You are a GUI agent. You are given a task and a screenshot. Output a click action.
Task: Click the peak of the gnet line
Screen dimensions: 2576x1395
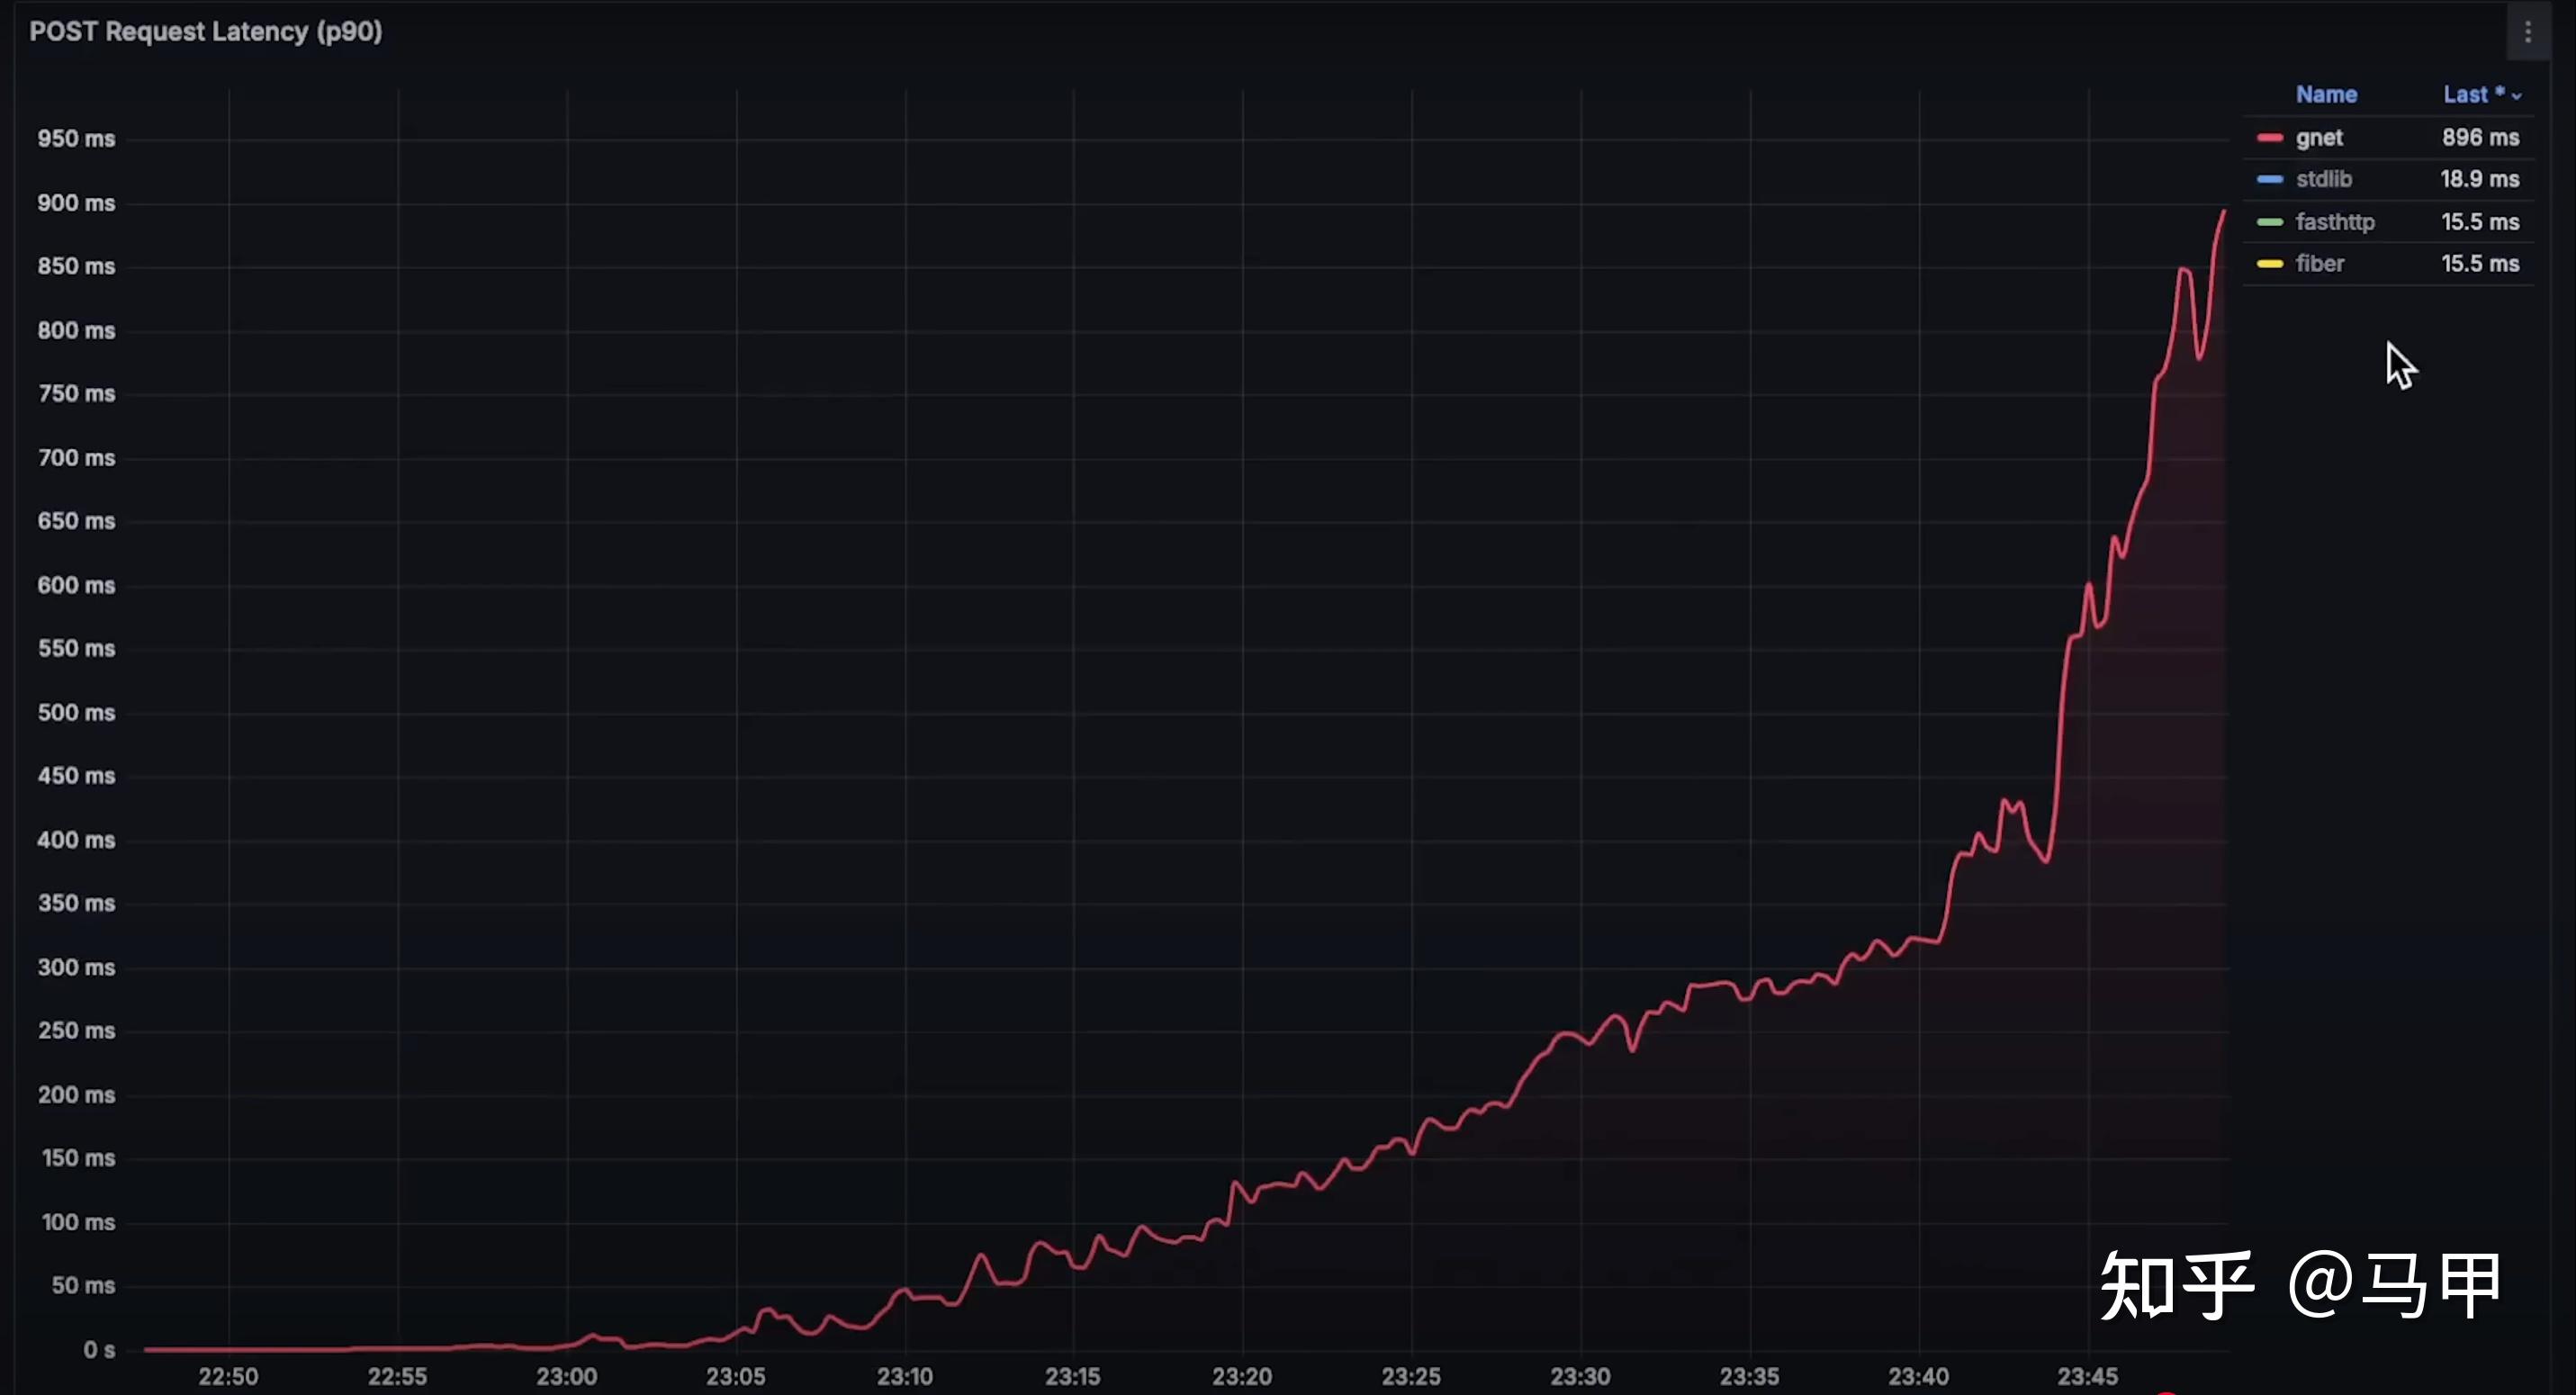2223,212
